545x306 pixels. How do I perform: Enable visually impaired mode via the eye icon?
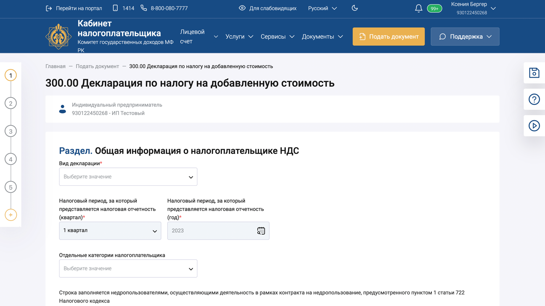click(x=242, y=8)
